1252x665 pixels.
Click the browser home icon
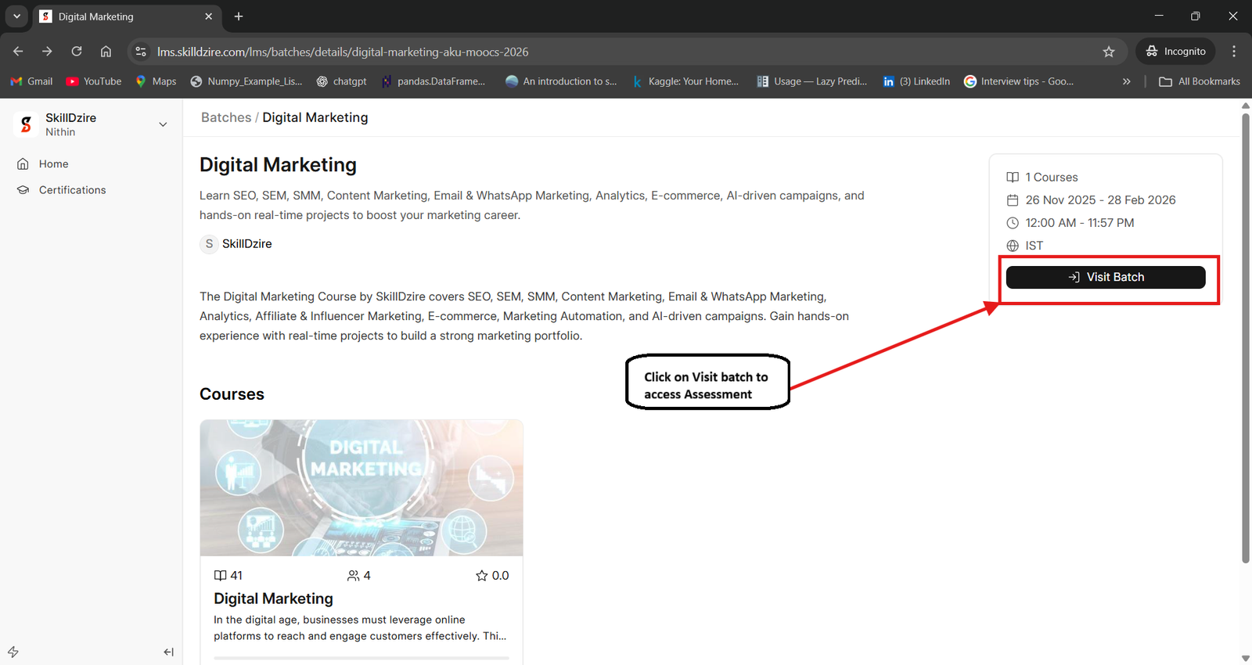(106, 52)
